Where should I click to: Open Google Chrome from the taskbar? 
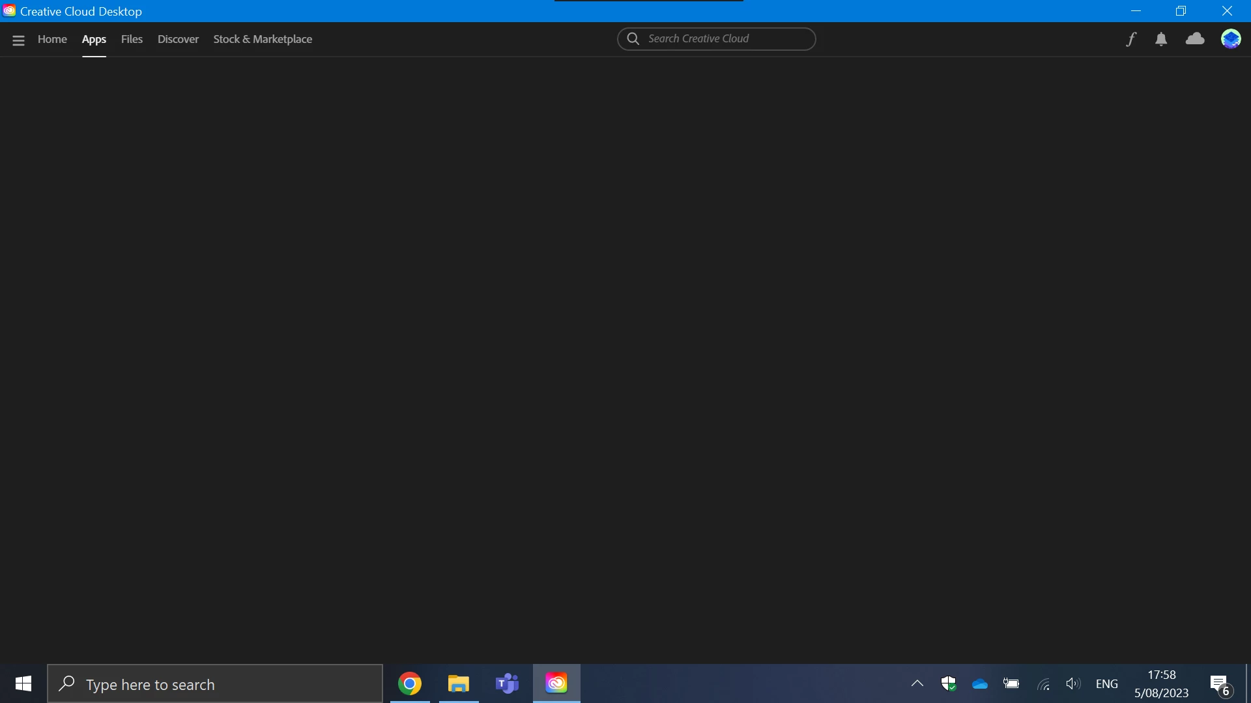410,683
